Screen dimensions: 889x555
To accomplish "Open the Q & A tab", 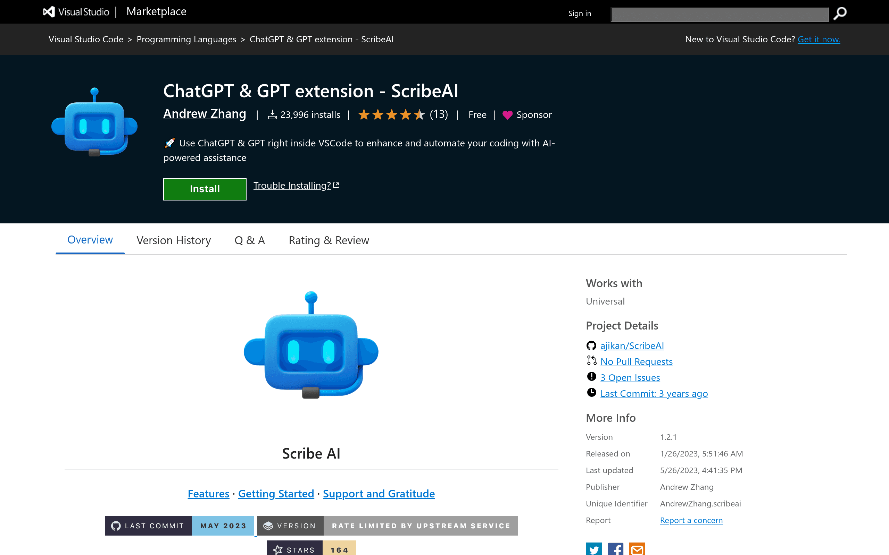I will point(250,240).
